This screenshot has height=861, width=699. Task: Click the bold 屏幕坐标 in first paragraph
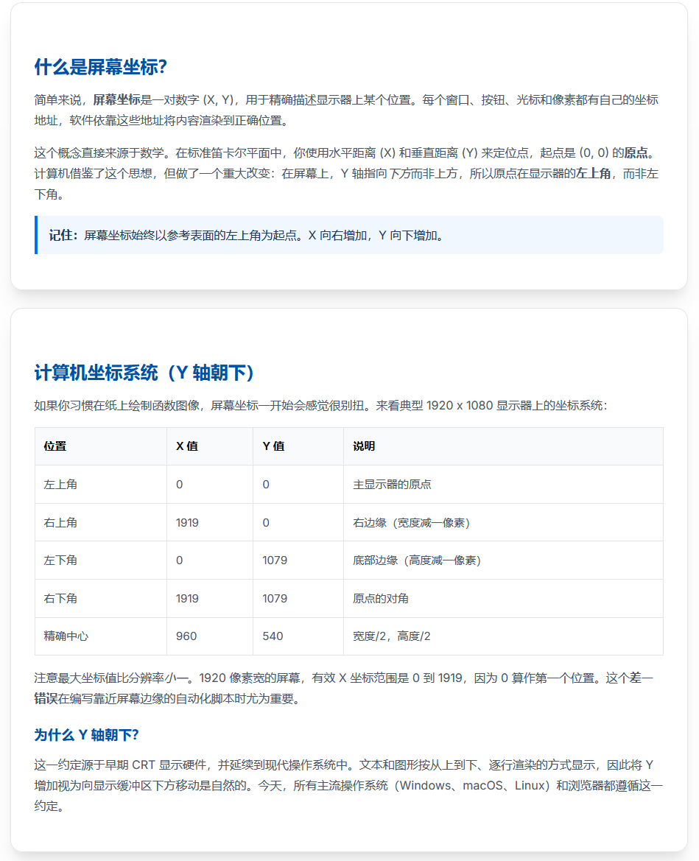(116, 99)
